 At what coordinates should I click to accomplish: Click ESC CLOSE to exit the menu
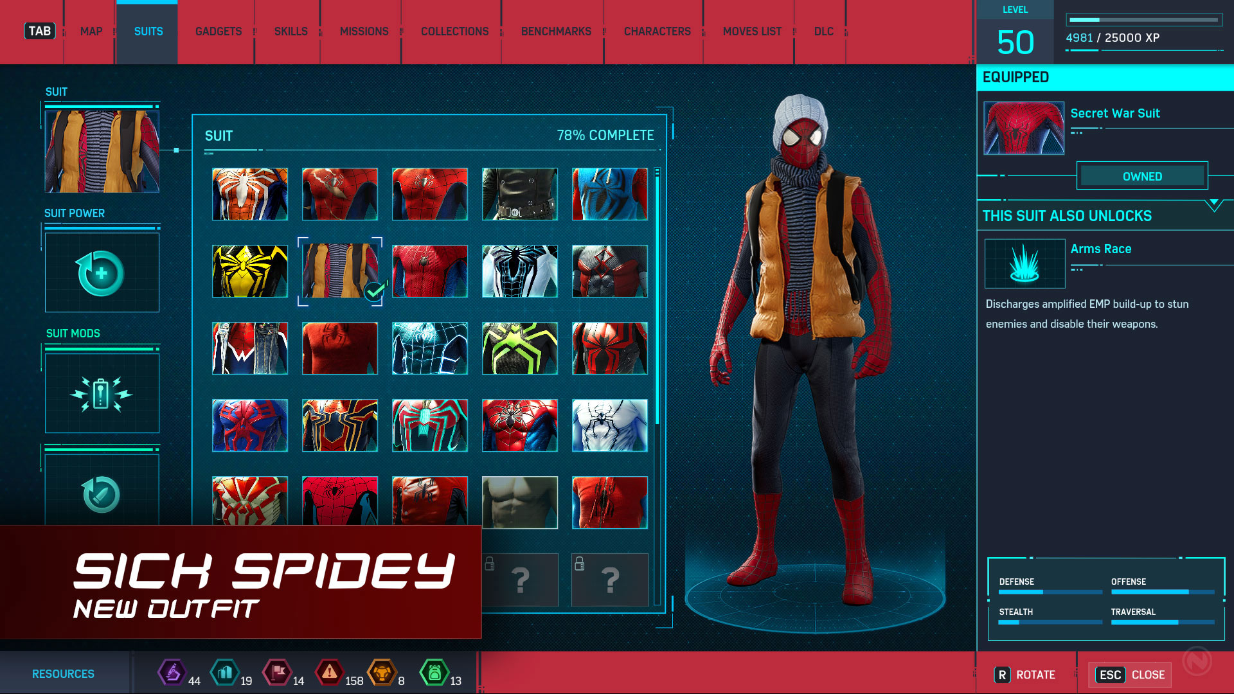point(1131,675)
